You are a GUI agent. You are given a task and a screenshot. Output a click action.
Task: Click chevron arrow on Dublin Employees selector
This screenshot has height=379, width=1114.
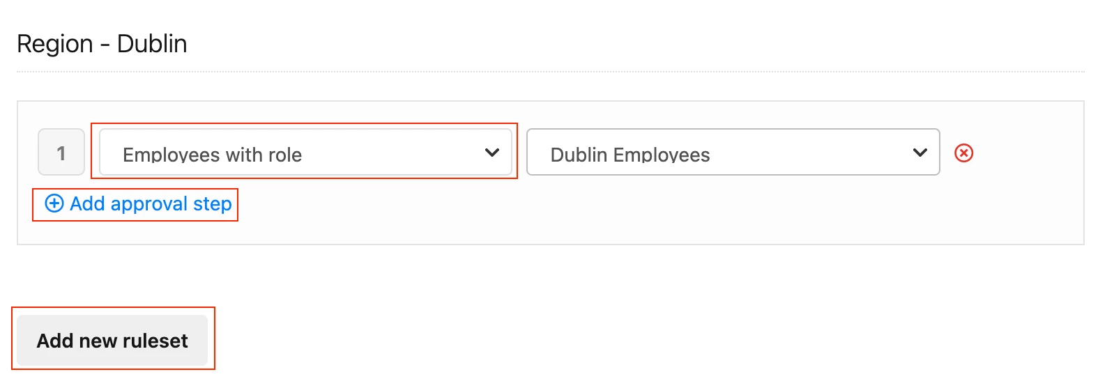(x=920, y=152)
